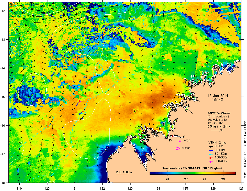The width and height of the screenshot is (247, 191).
Task: Click the '126' longitude axis label
Action: (x=213, y=188)
